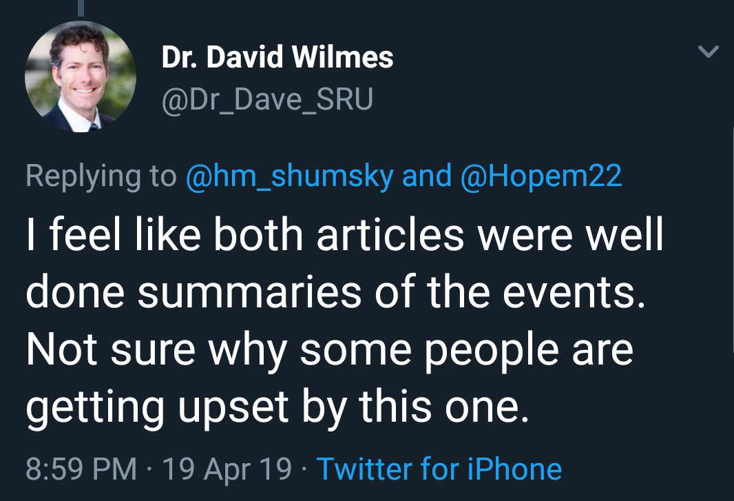Click the thread connector line above avatar
Screen dimensions: 734x501
(81, 8)
